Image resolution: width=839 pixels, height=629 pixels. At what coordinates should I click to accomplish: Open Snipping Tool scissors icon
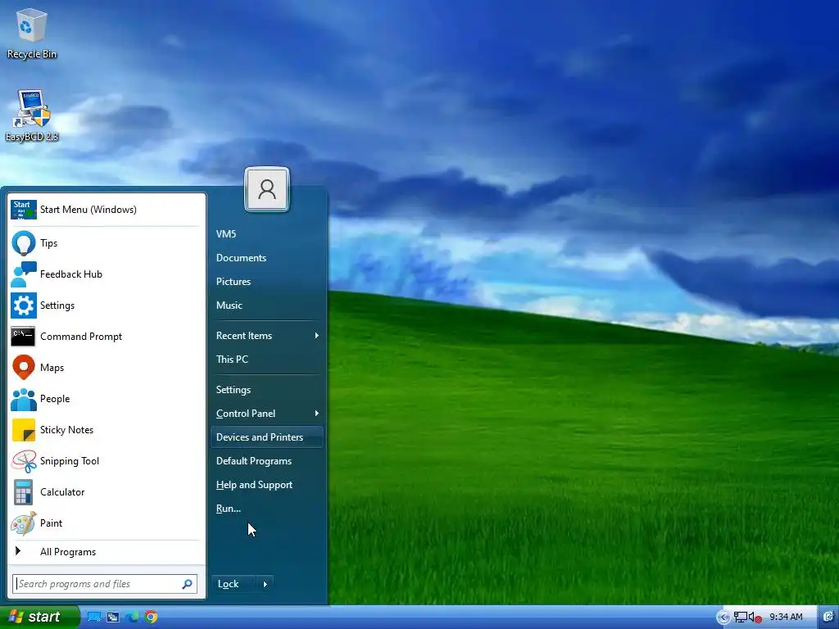(24, 461)
